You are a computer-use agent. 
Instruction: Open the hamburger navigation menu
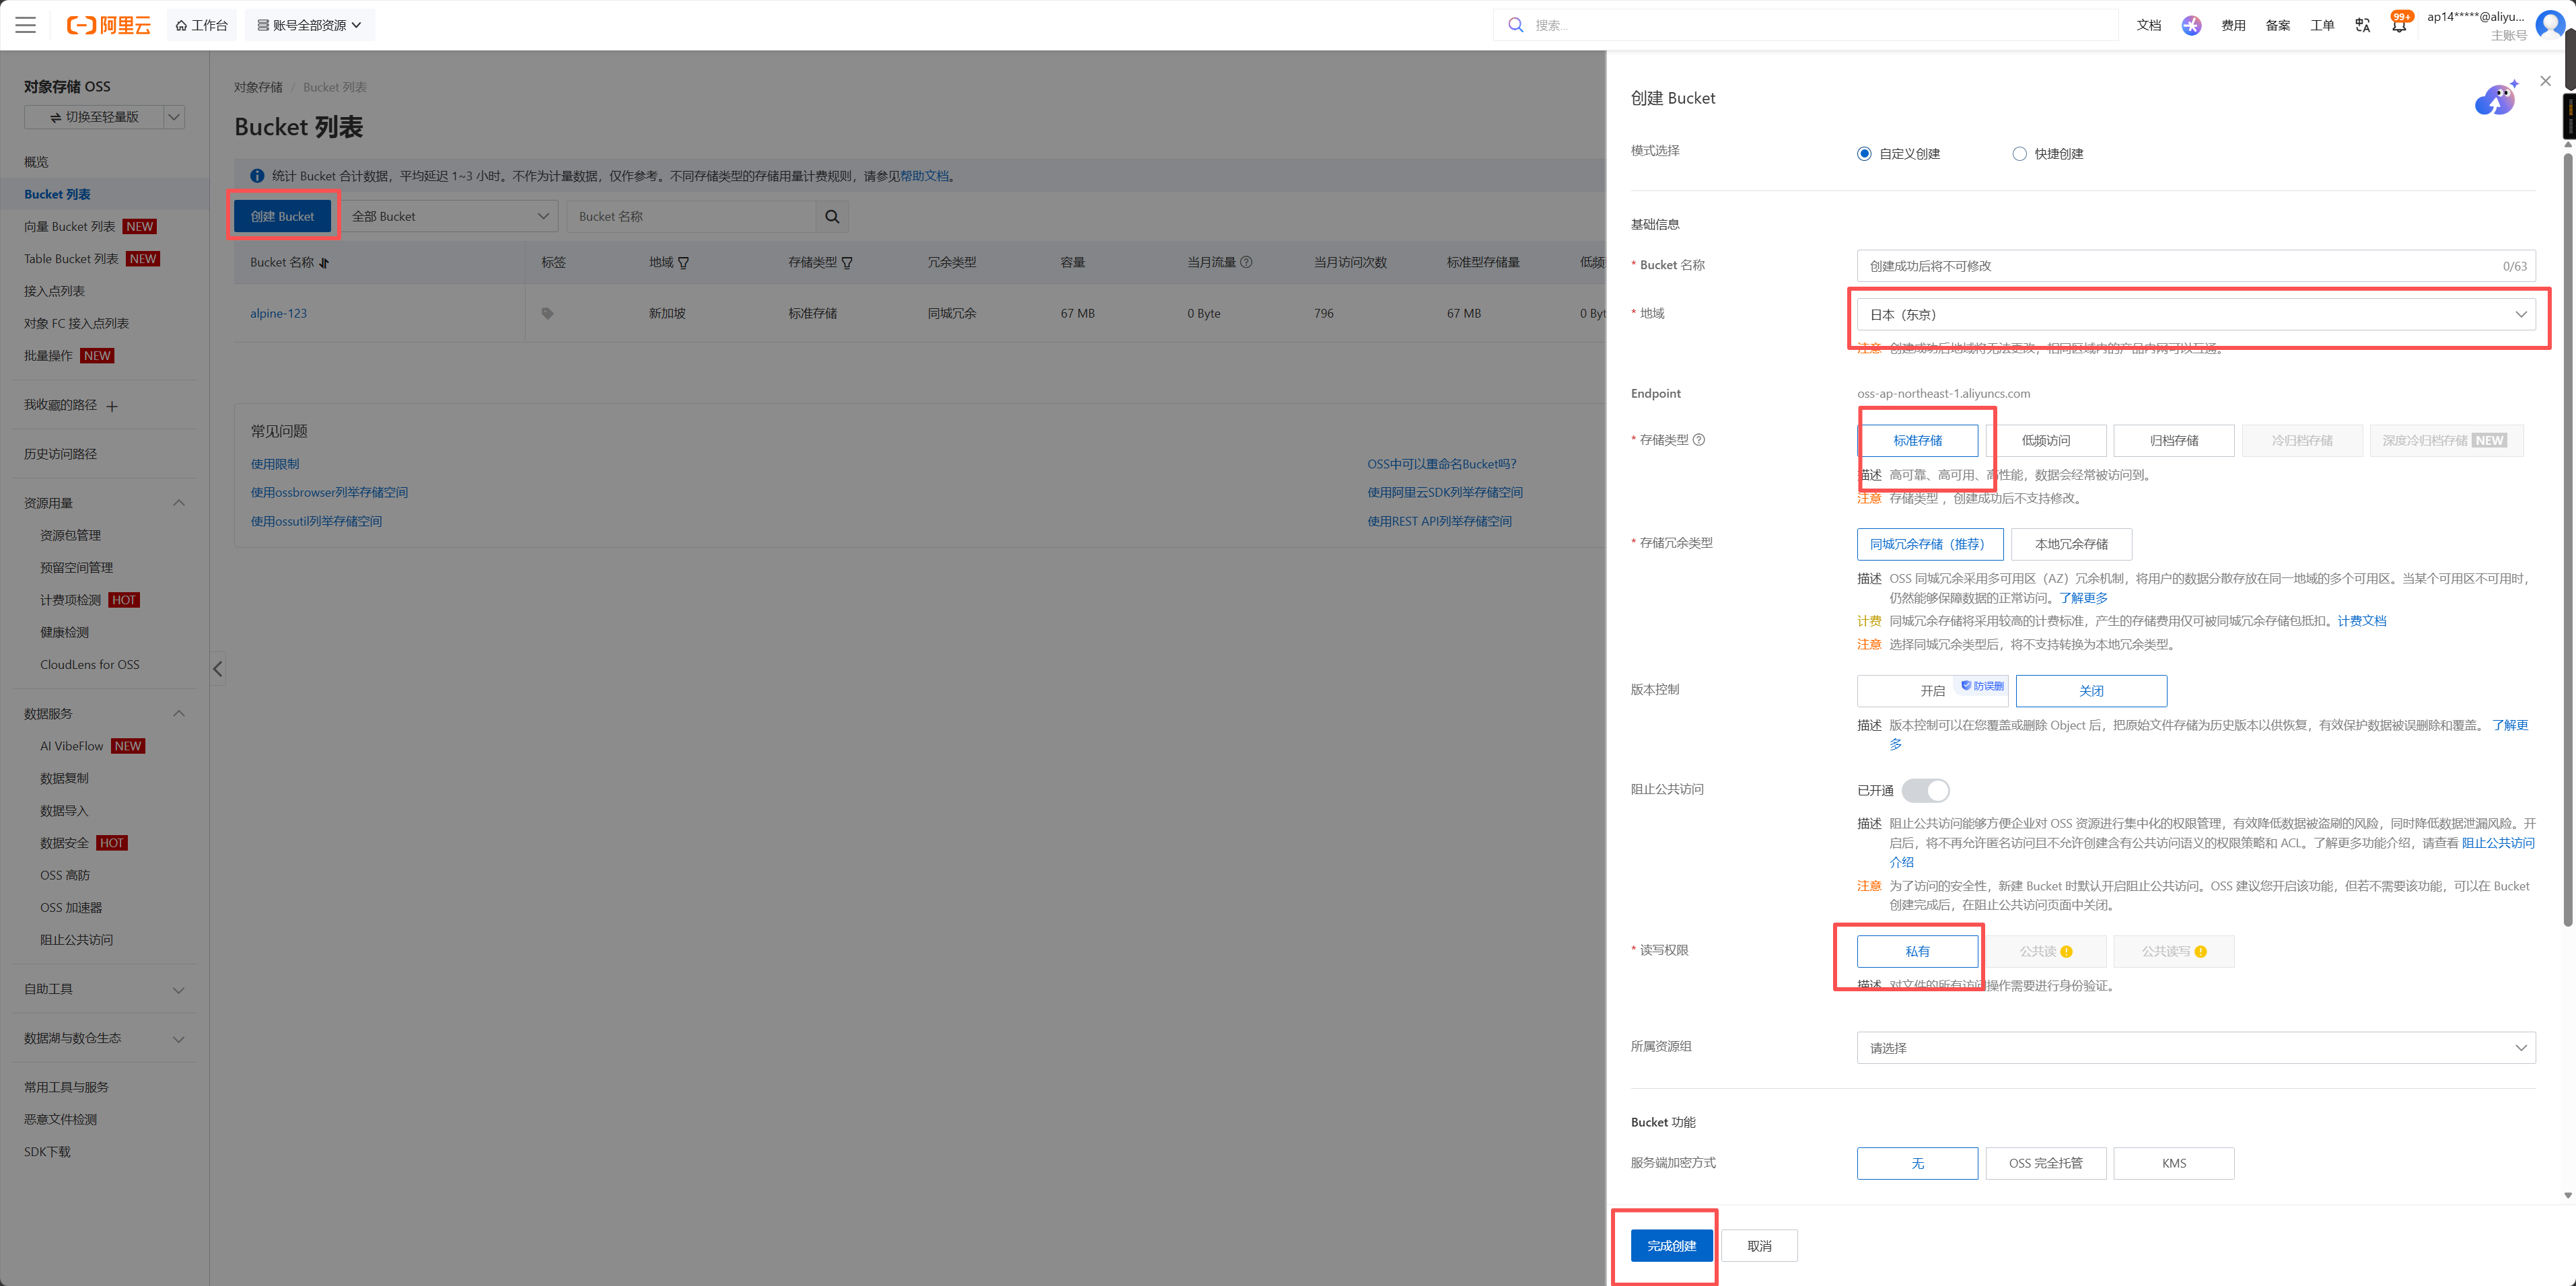click(x=26, y=25)
